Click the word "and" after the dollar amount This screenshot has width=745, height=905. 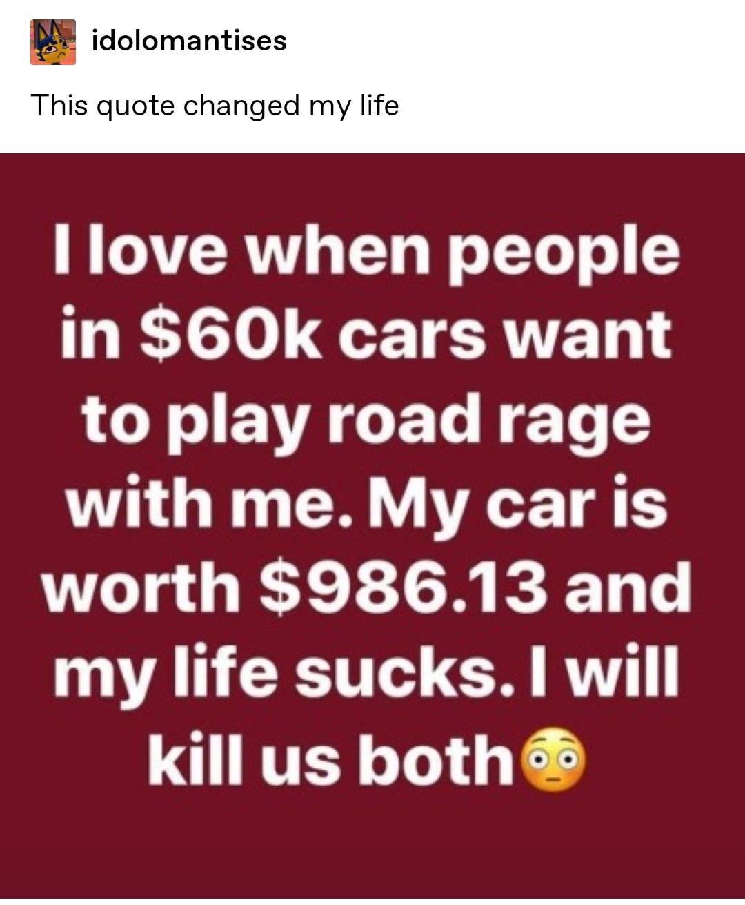coord(628,589)
